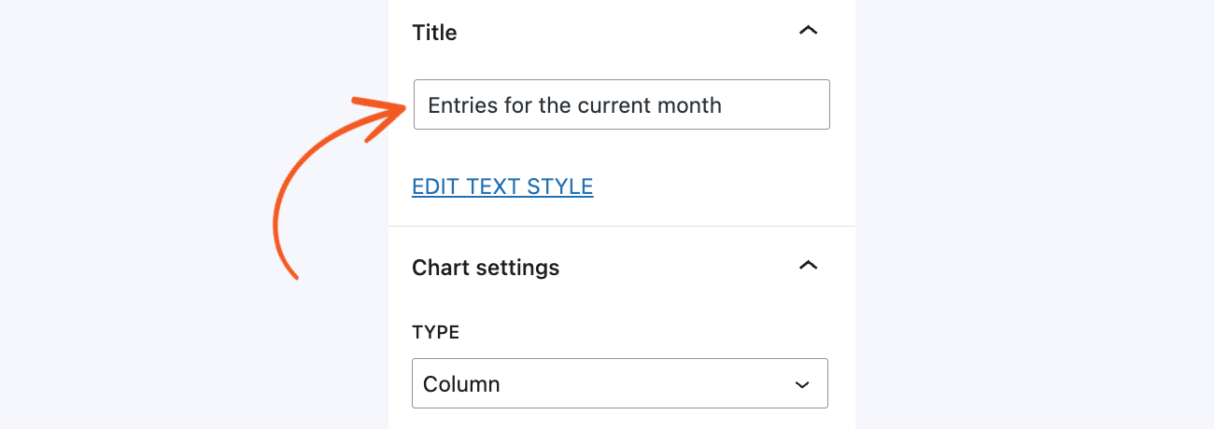The width and height of the screenshot is (1214, 429).
Task: Click the up-chevron icon beside Title
Action: [x=809, y=32]
